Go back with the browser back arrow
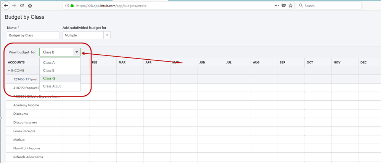The height and width of the screenshot is (163, 381). tap(6, 5)
